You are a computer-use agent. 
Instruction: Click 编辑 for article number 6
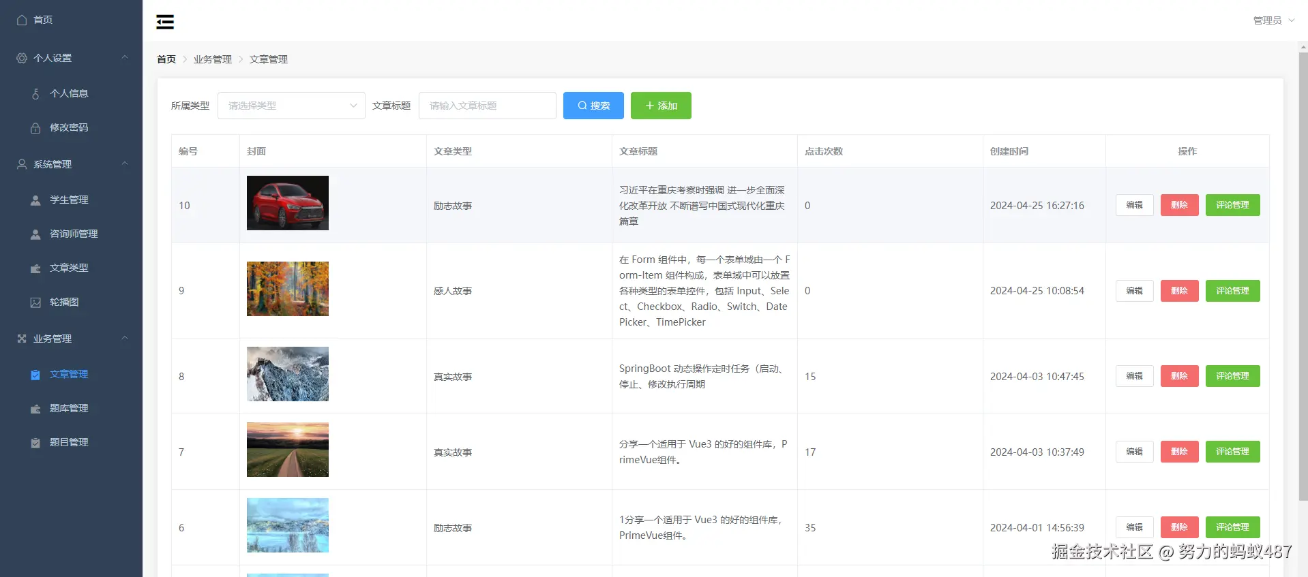point(1135,527)
